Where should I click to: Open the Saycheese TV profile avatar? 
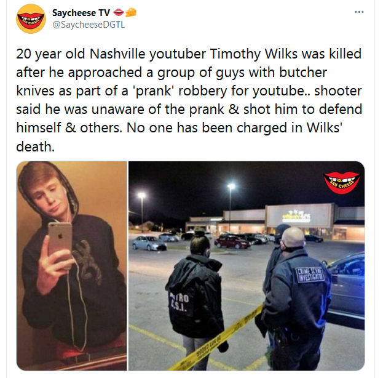[31, 18]
